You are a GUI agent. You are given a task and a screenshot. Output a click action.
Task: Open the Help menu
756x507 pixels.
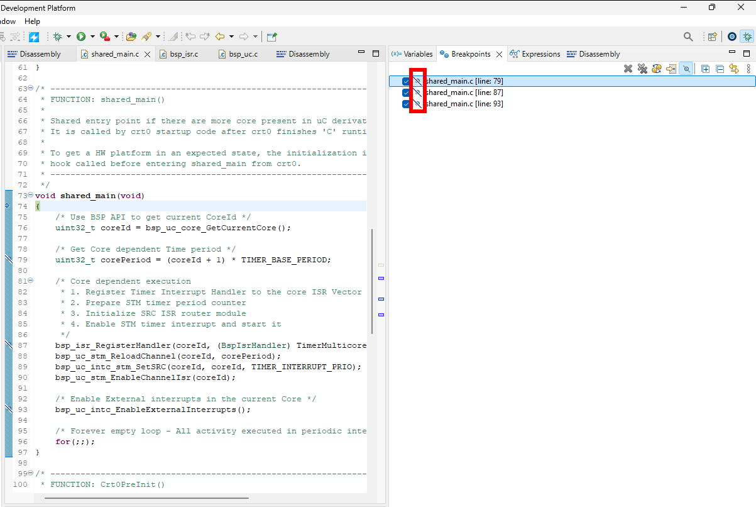32,21
